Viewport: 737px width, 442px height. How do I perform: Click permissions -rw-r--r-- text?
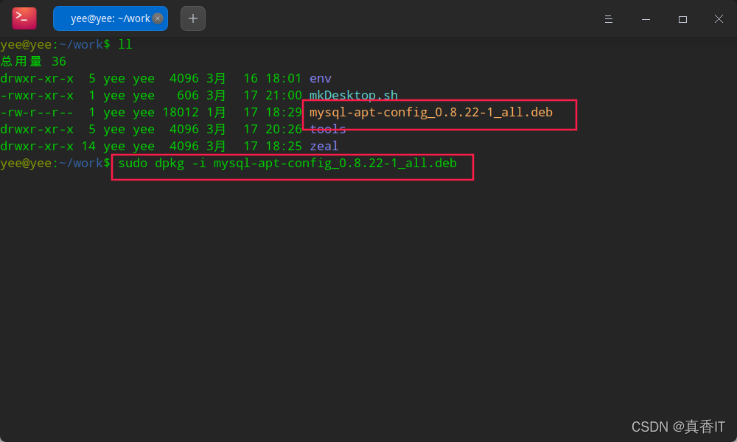pyautogui.click(x=37, y=112)
